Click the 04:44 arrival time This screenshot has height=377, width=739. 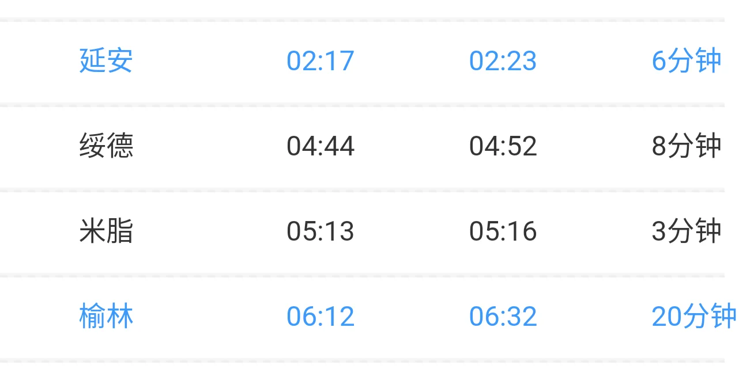pyautogui.click(x=320, y=146)
